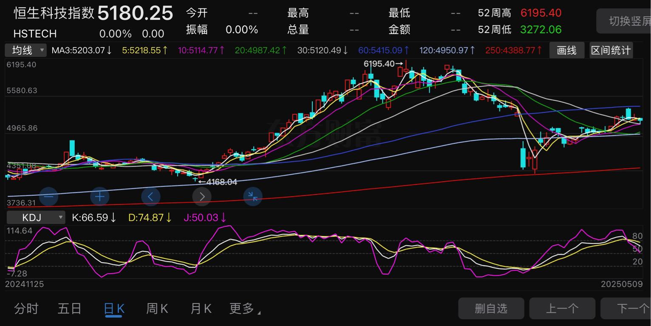This screenshot has width=651, height=326.
Task: Click the 6195.40 high marker on chart
Action: (383, 64)
